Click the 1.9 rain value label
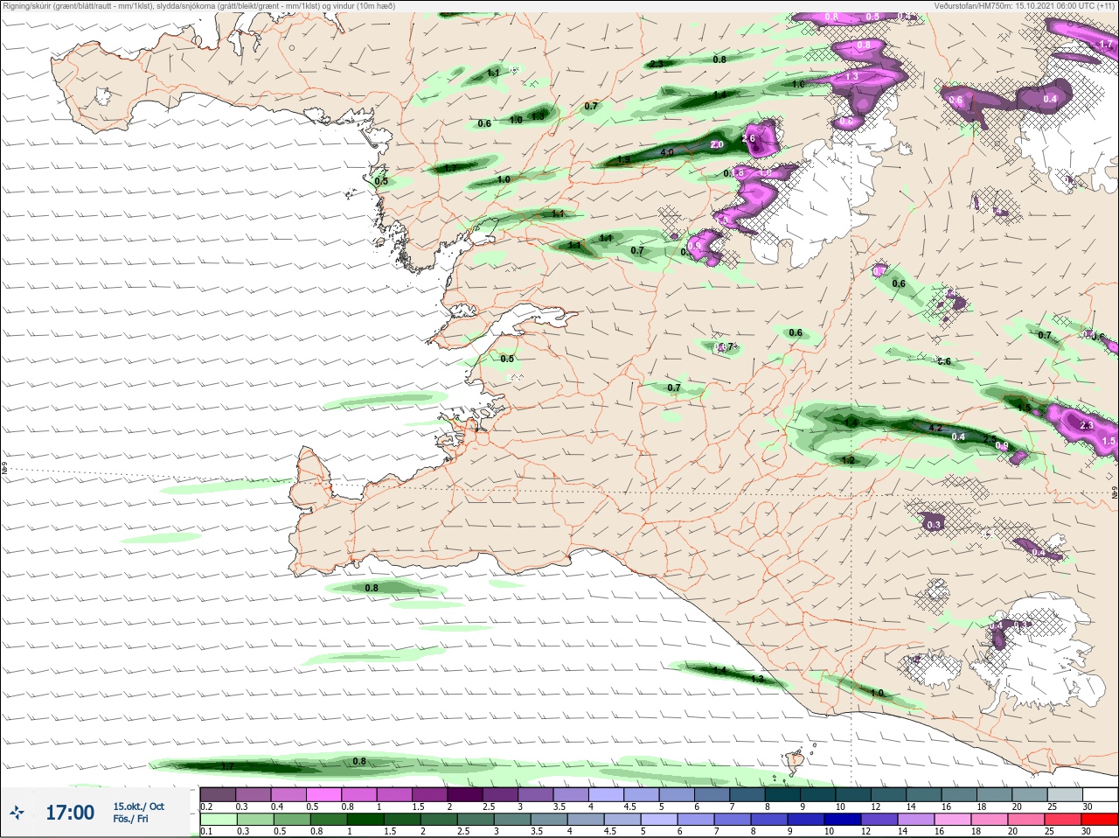The image size is (1119, 838). click(x=623, y=160)
